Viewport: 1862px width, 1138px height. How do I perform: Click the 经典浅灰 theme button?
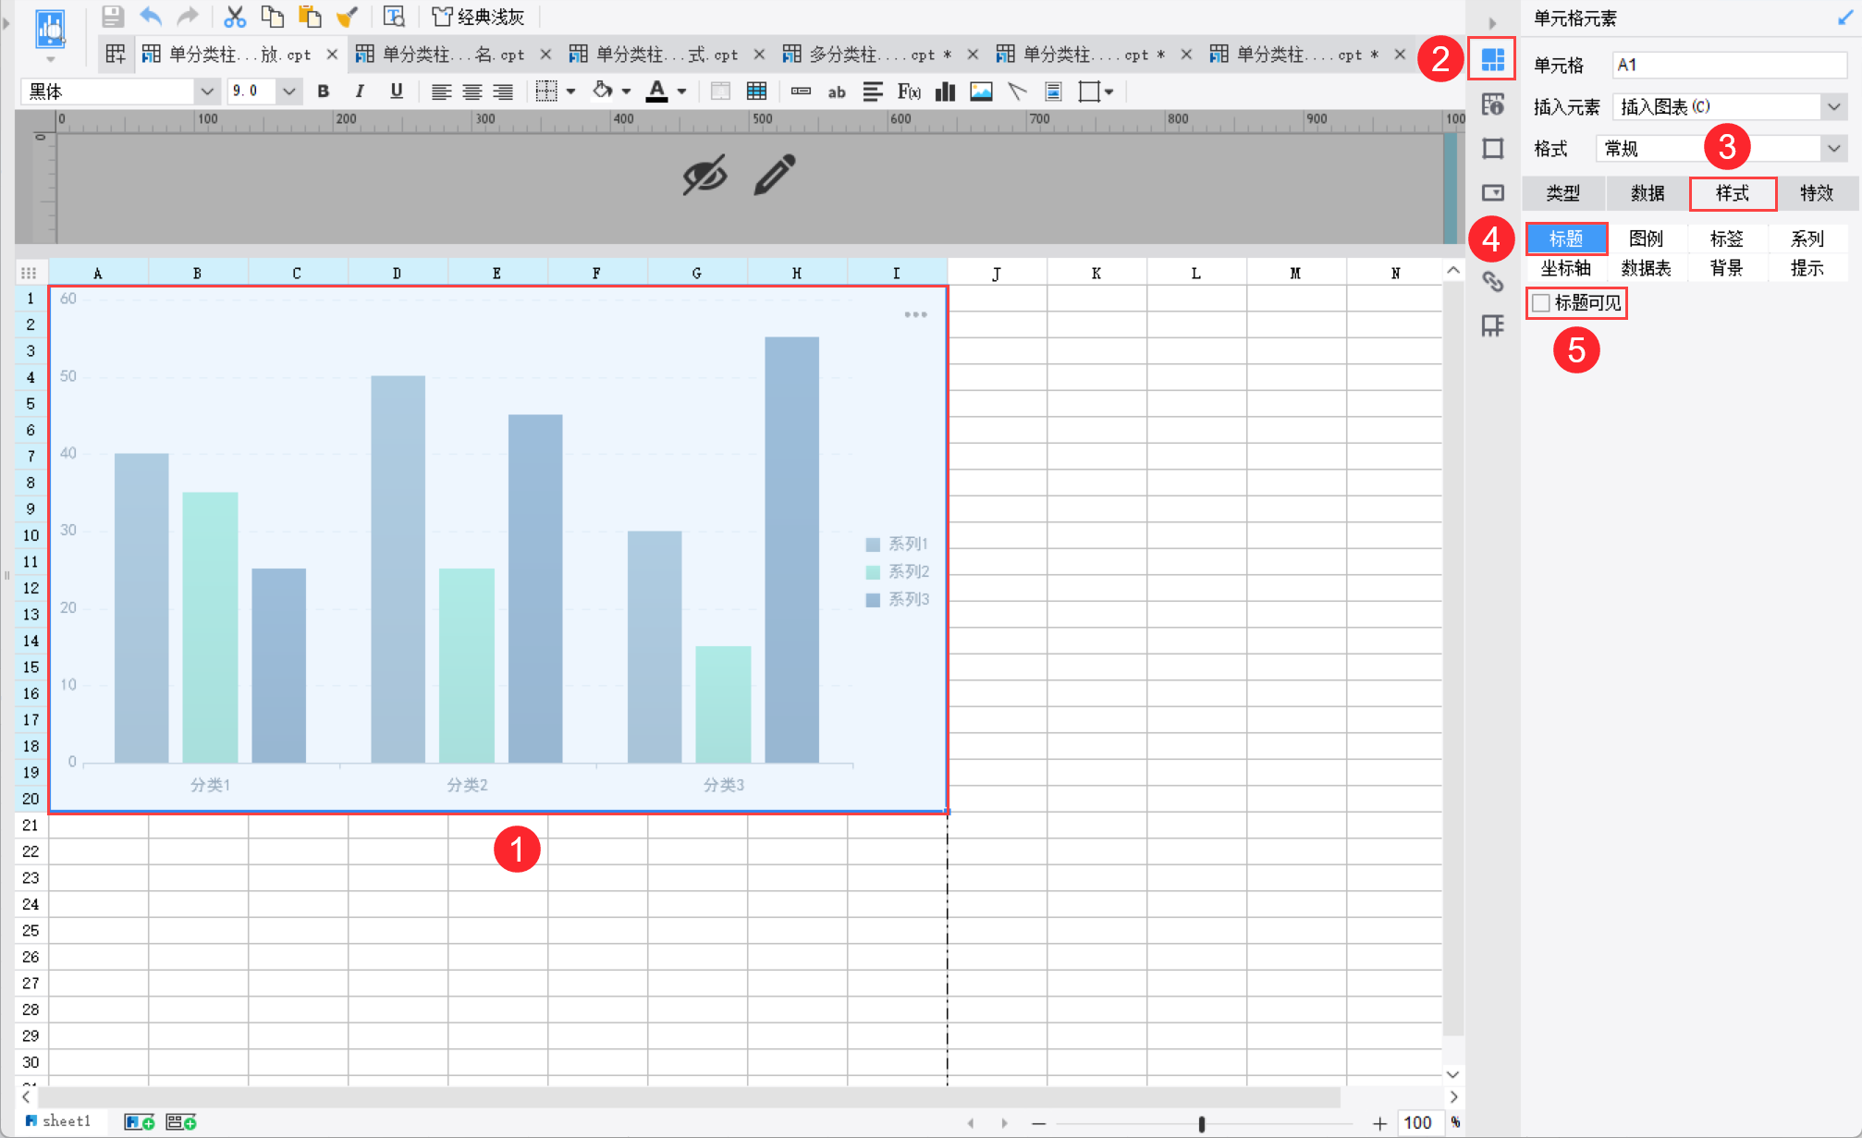[x=479, y=17]
